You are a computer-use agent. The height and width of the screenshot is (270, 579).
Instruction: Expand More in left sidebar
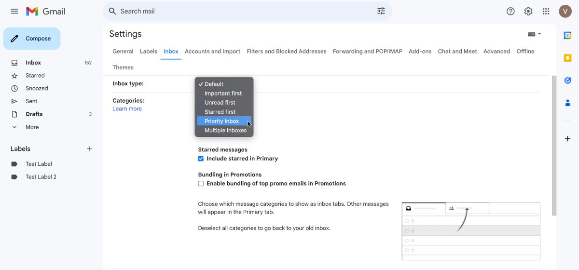32,127
